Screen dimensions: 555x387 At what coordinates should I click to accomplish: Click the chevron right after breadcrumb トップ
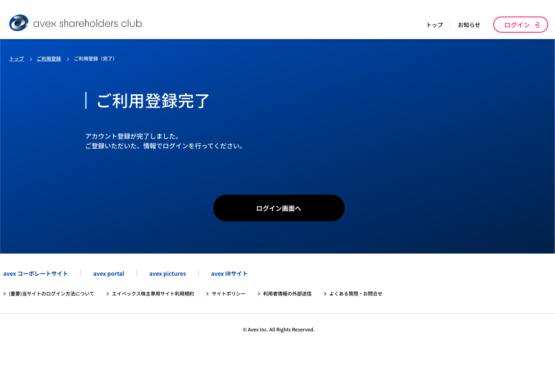[x=31, y=59]
